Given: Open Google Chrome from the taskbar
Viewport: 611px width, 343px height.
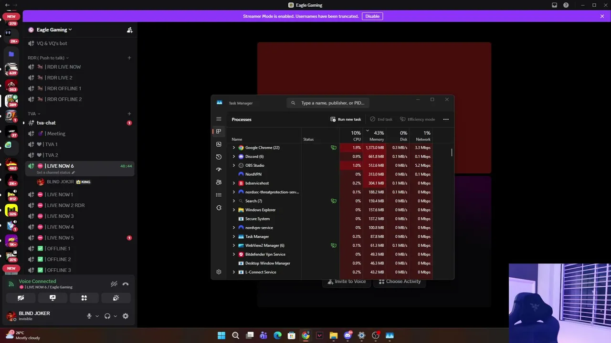Looking at the screenshot, I should 305,335.
